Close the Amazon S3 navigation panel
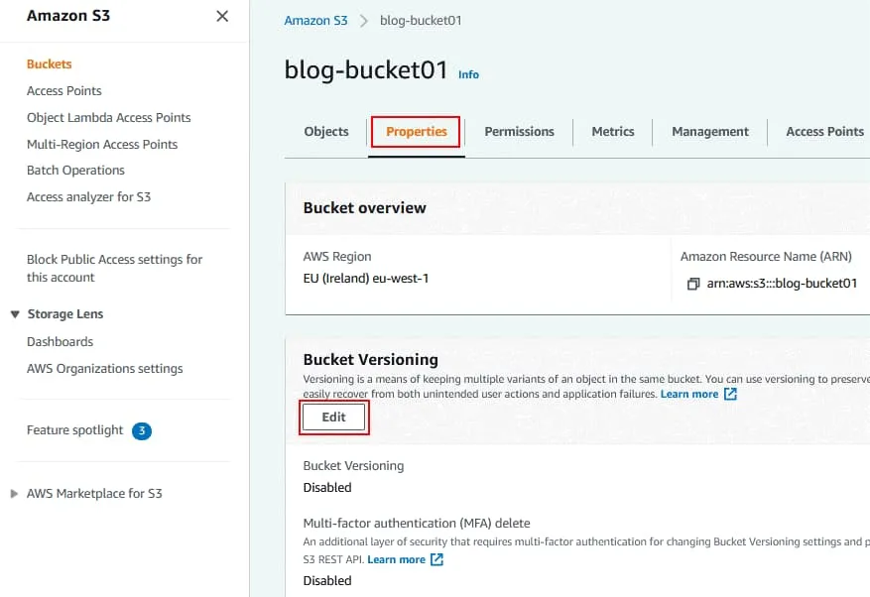The width and height of the screenshot is (870, 597). coord(222,16)
